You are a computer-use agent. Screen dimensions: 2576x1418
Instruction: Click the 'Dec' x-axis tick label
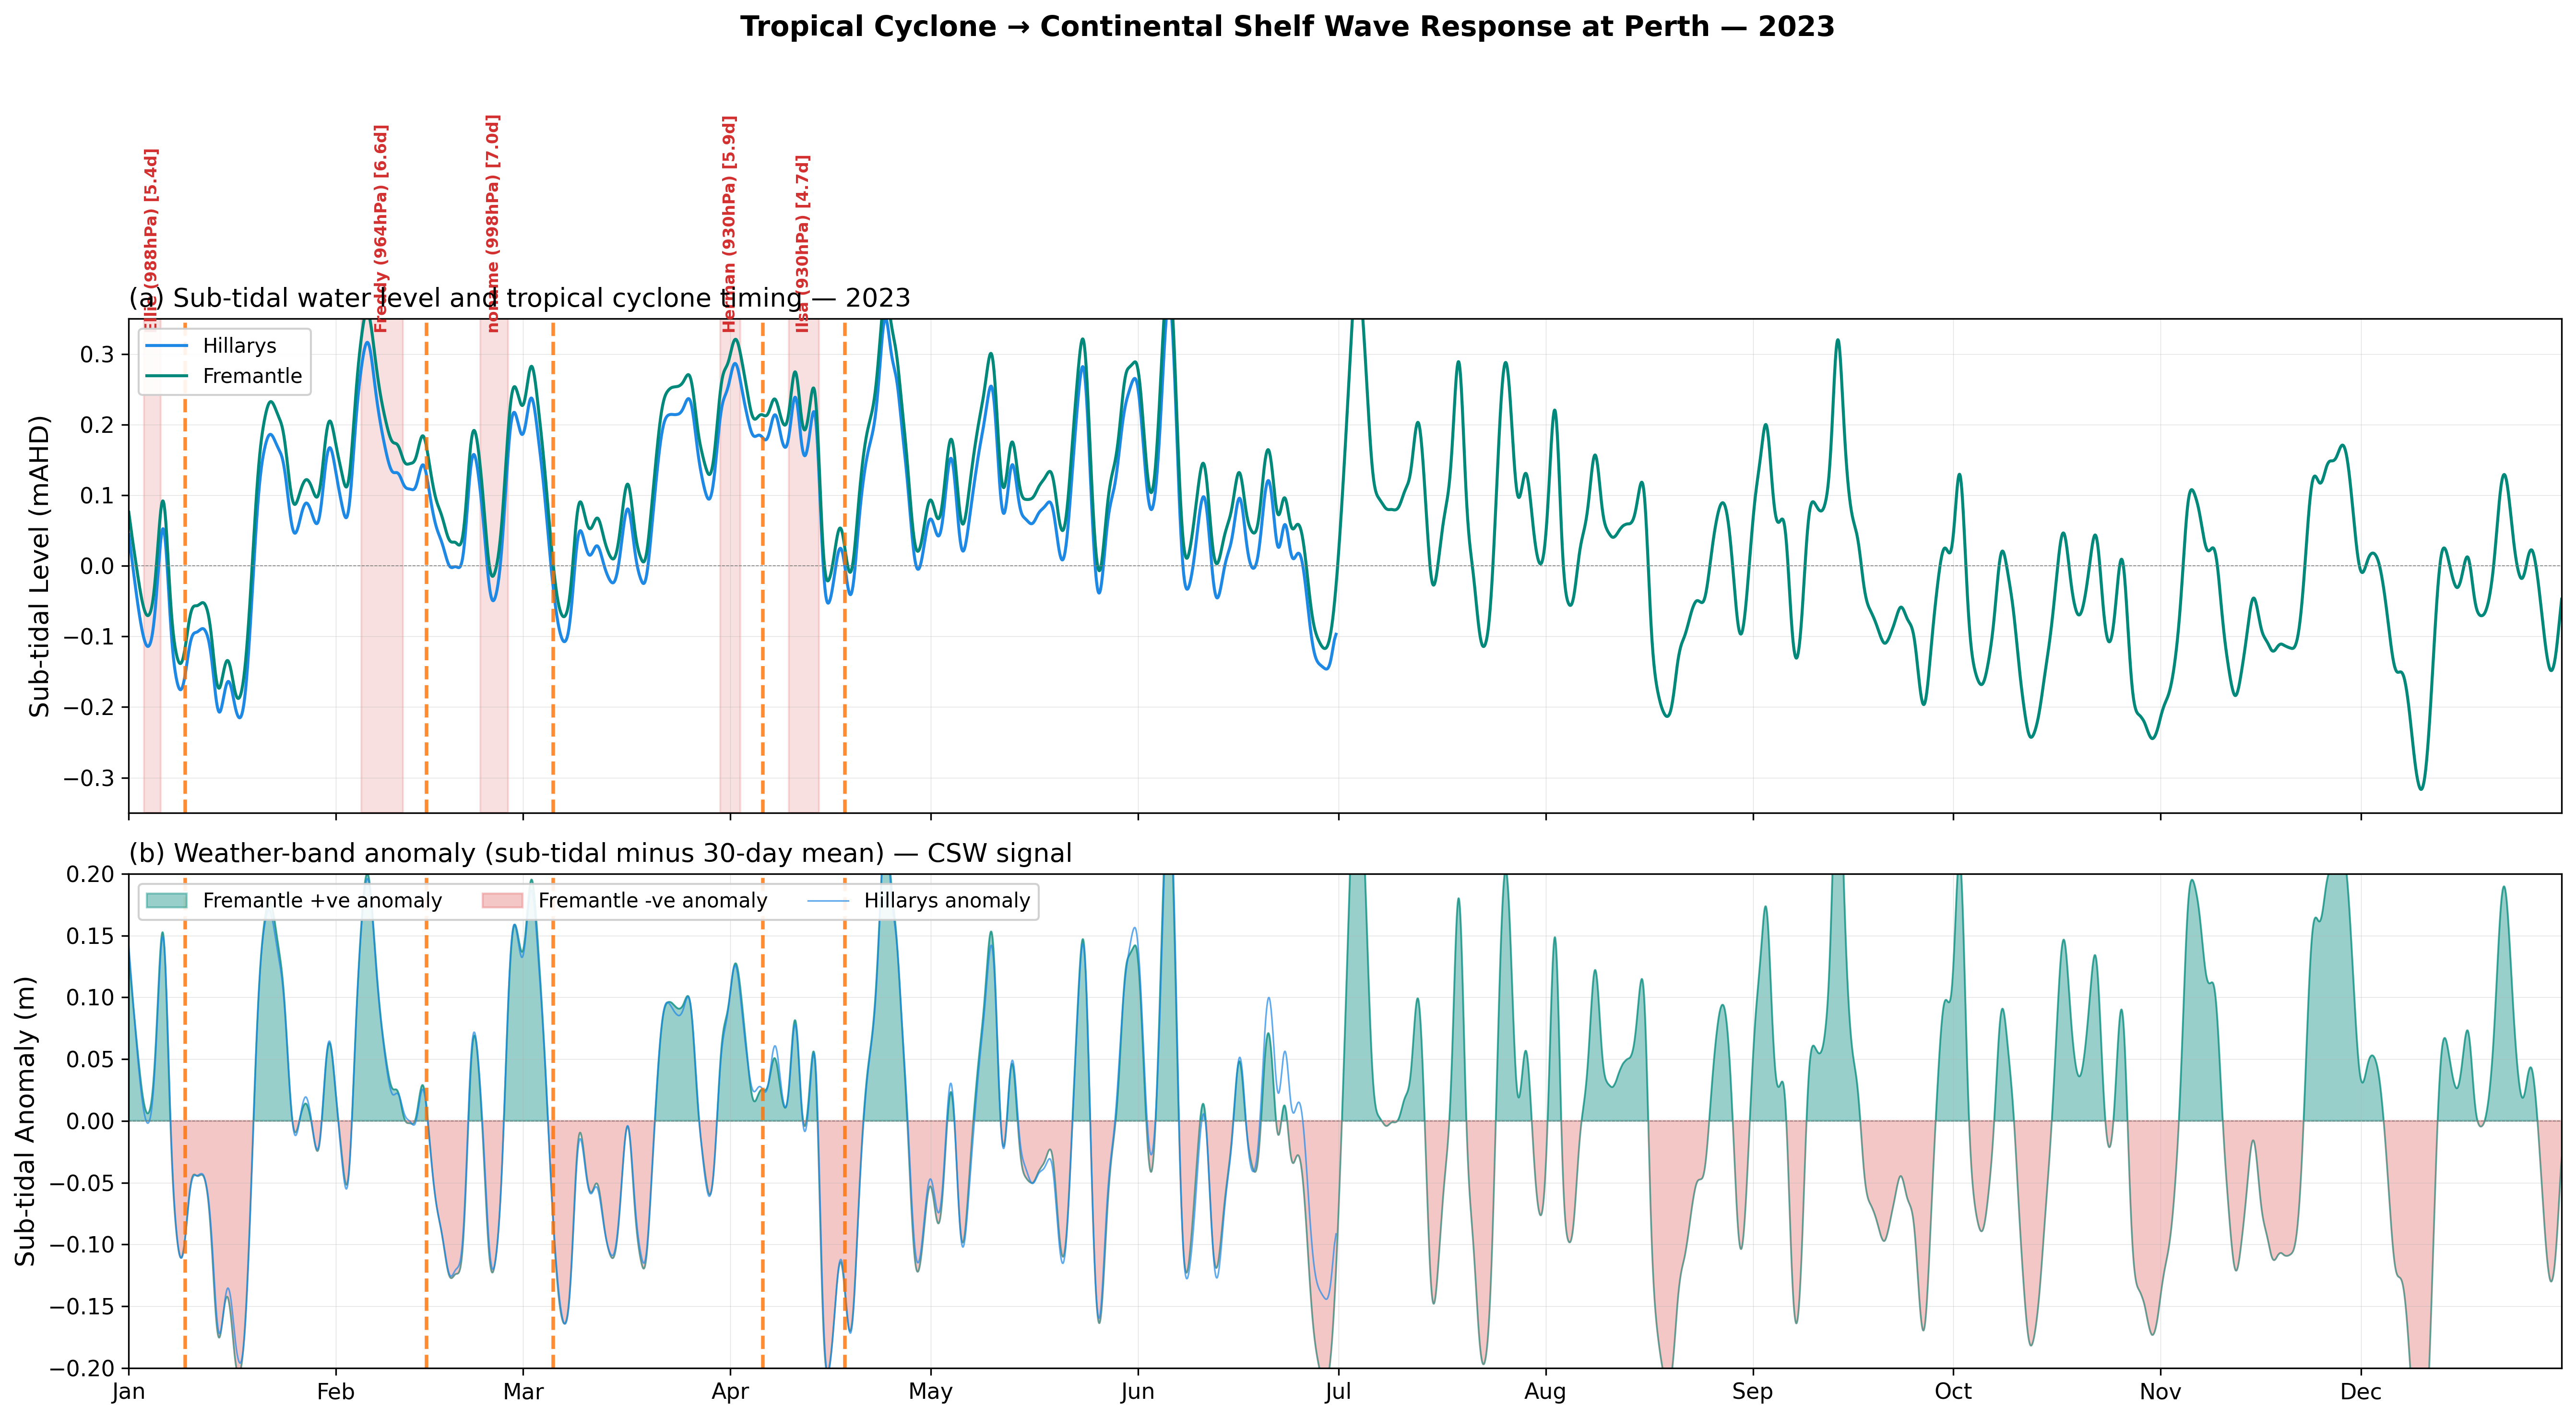pyautogui.click(x=2361, y=1392)
